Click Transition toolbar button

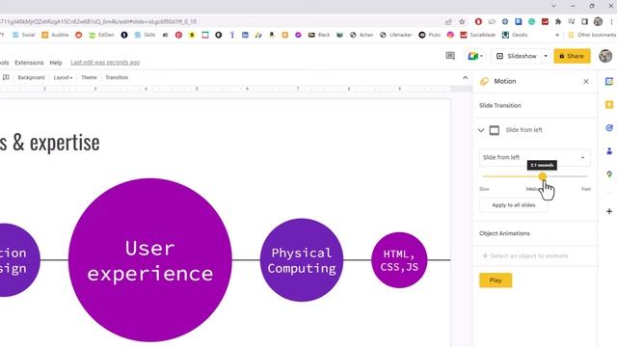point(117,77)
